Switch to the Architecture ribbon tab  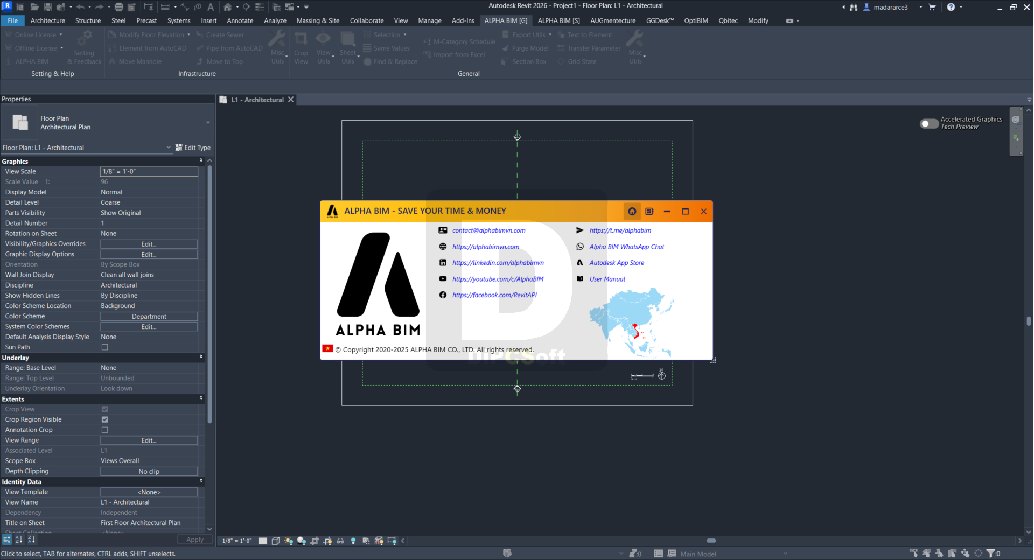pos(48,20)
